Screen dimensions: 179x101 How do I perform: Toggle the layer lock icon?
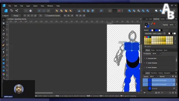coord(176,76)
